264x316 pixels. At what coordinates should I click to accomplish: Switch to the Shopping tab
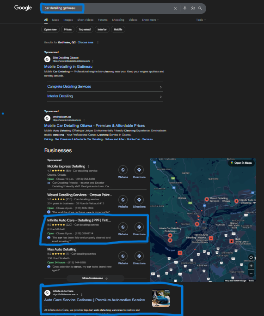pyautogui.click(x=118, y=20)
